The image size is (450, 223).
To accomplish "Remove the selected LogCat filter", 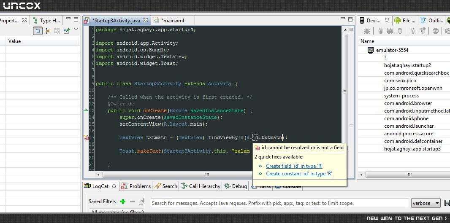I will [x=132, y=202].
